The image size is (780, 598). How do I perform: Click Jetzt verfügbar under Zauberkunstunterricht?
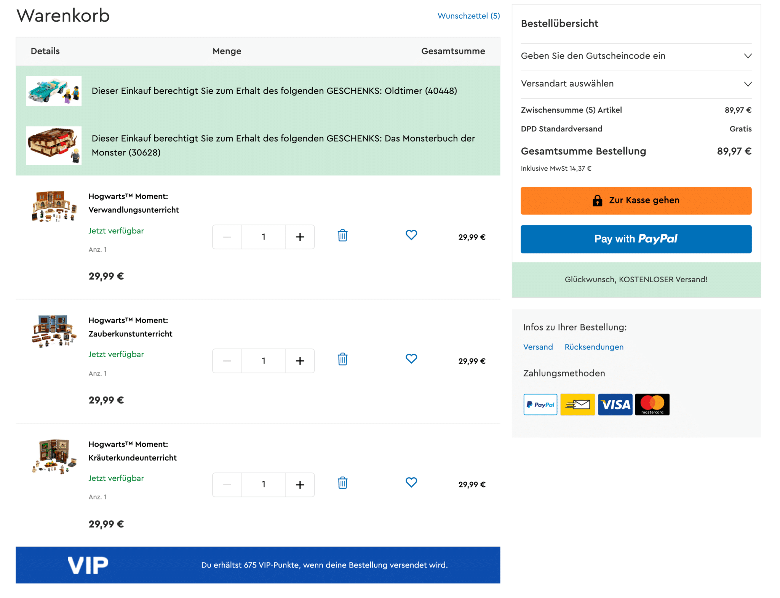[x=116, y=354]
